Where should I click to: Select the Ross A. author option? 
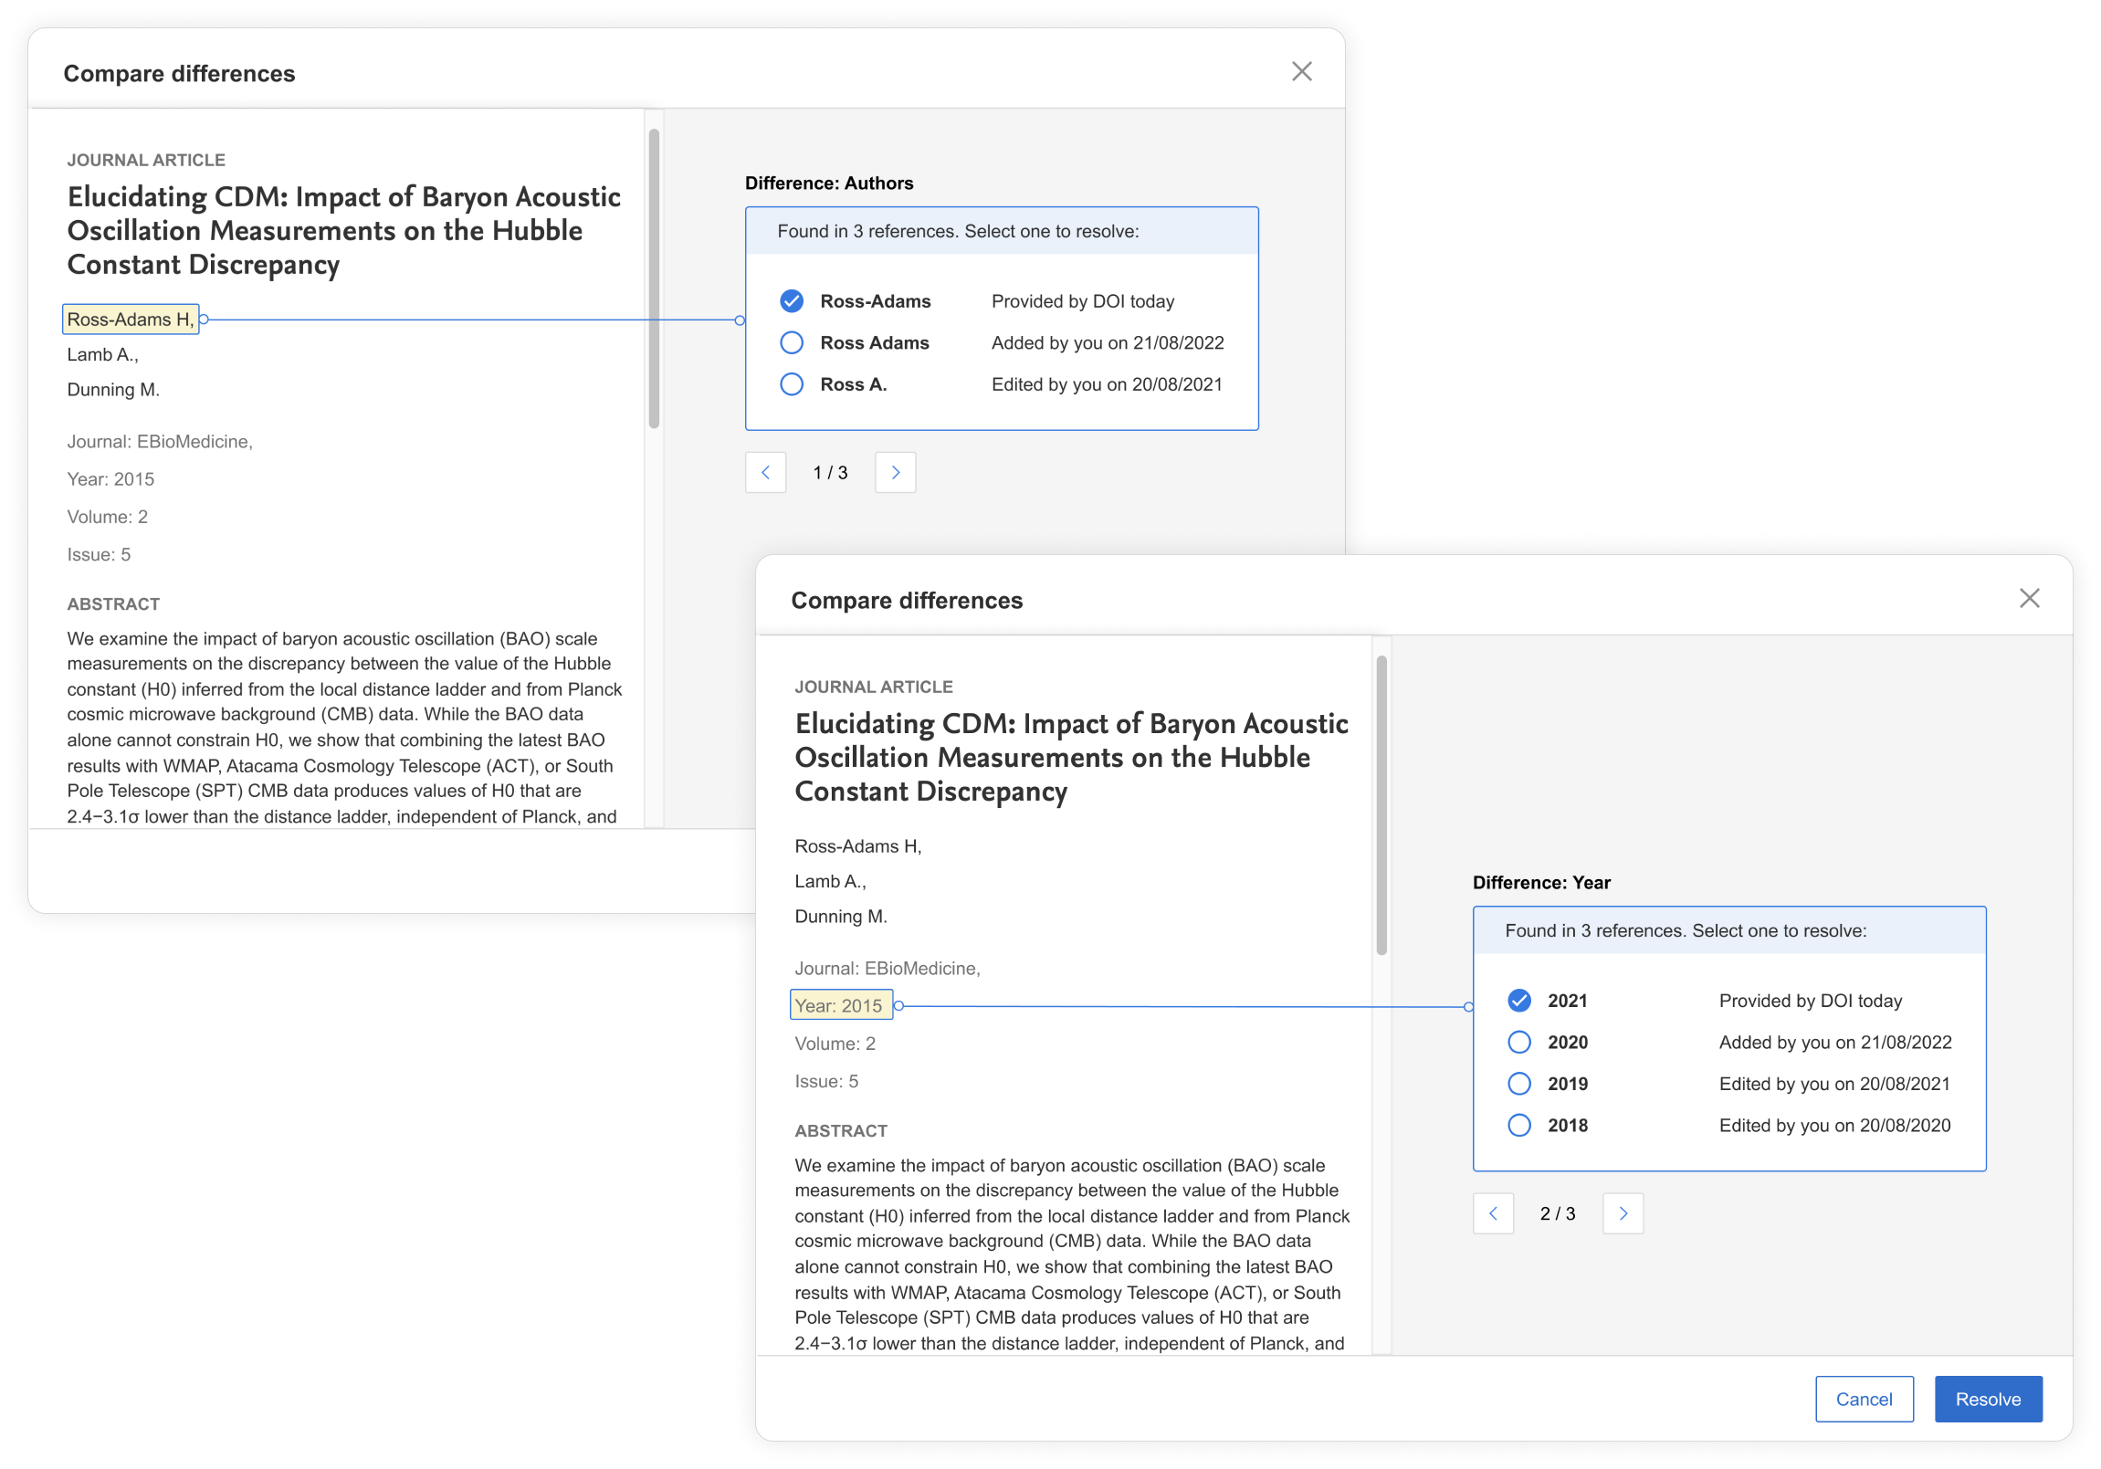point(792,384)
